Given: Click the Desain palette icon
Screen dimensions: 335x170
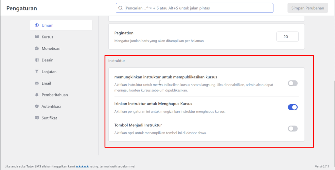Looking at the screenshot, I should (37, 60).
